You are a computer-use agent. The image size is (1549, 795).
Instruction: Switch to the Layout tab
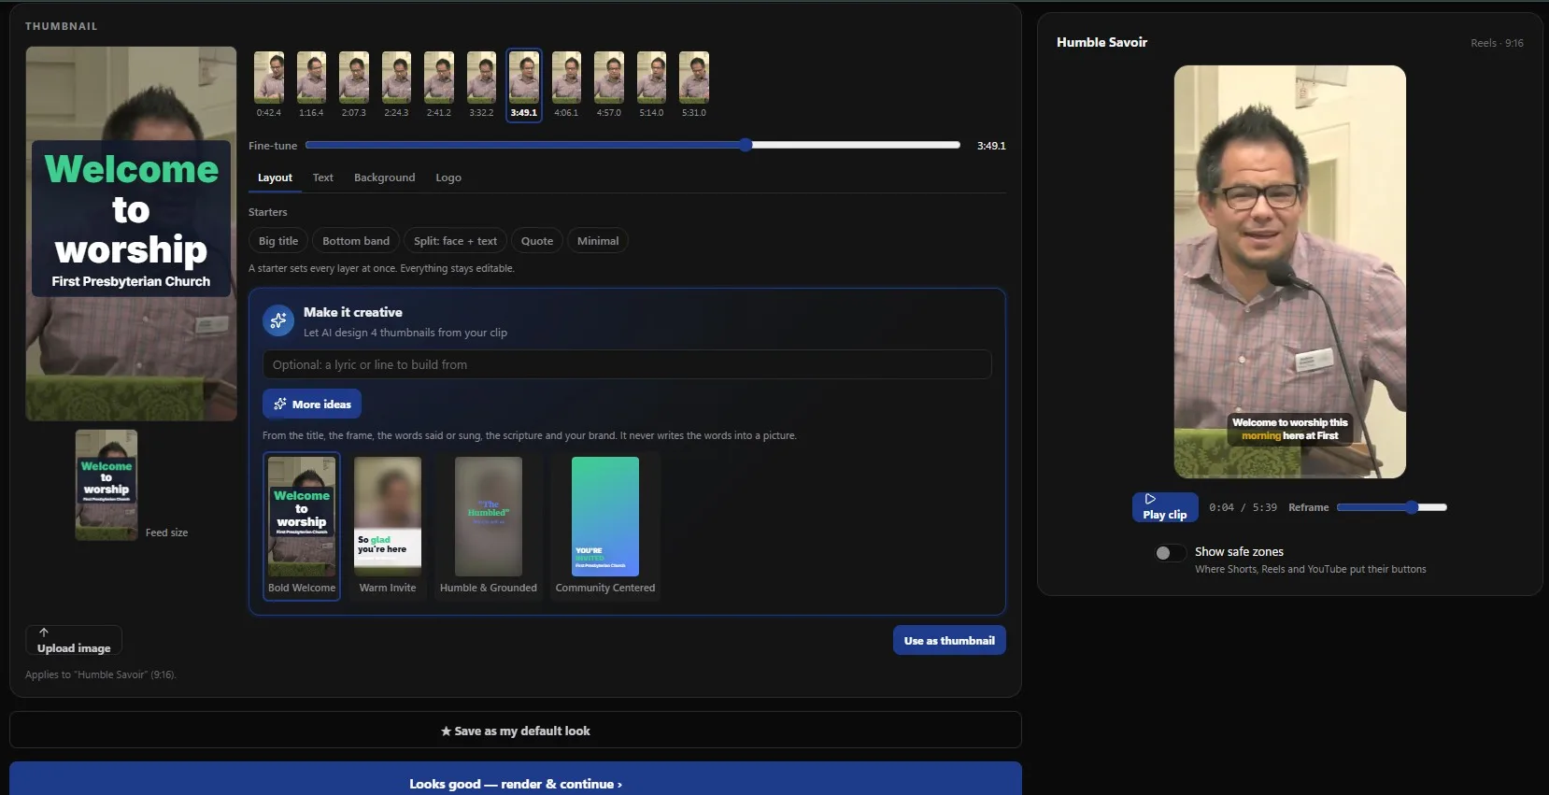275,177
